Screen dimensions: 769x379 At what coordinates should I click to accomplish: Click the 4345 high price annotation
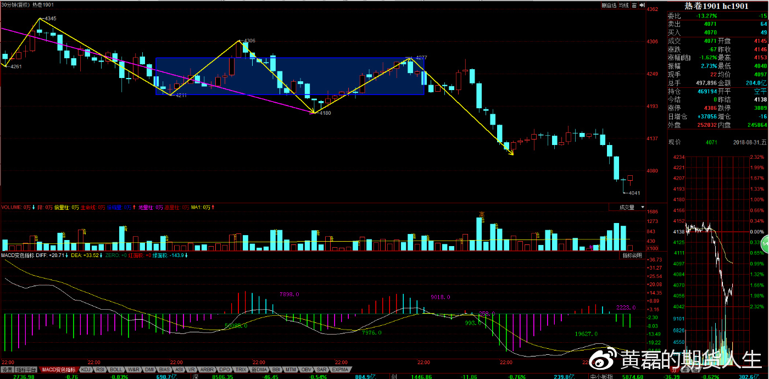click(x=50, y=18)
